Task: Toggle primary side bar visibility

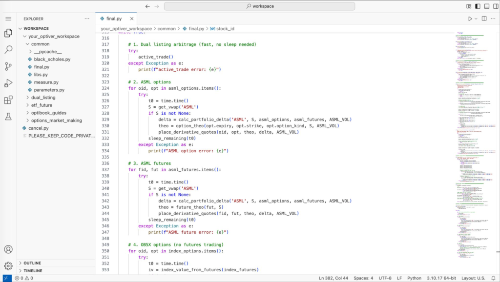Action: (x=478, y=6)
